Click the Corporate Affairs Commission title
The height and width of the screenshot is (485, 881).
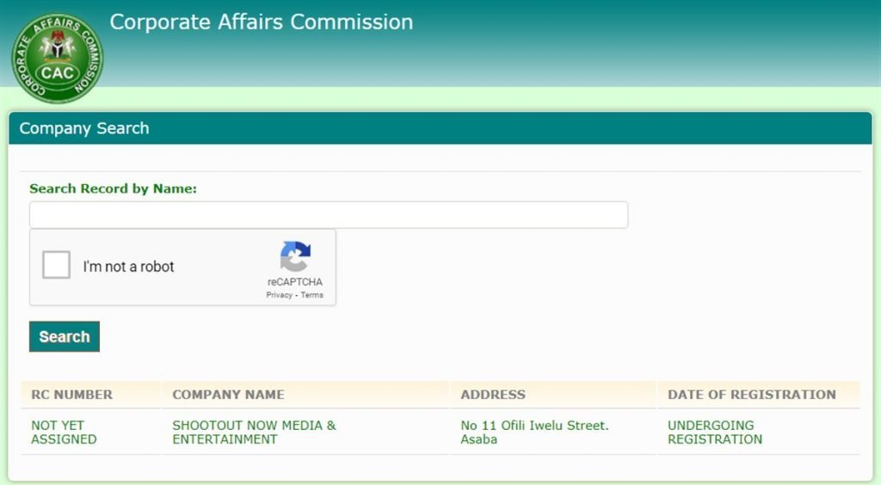(x=262, y=21)
